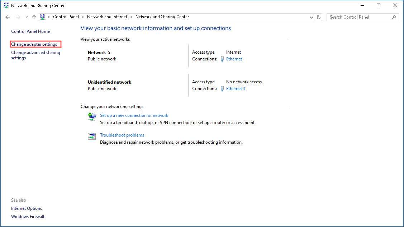This screenshot has width=404, height=227.
Task: Click the search magnifier icon
Action: [x=394, y=17]
